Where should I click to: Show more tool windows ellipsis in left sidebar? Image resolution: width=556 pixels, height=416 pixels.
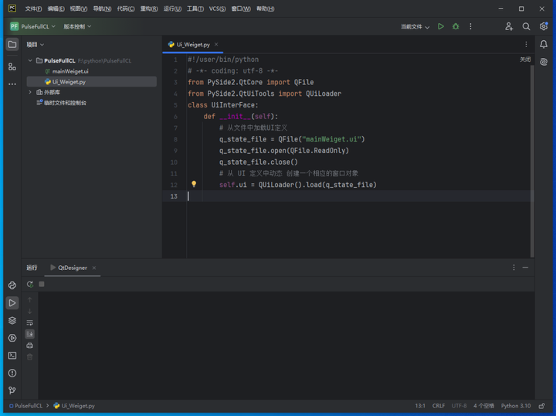pos(12,84)
